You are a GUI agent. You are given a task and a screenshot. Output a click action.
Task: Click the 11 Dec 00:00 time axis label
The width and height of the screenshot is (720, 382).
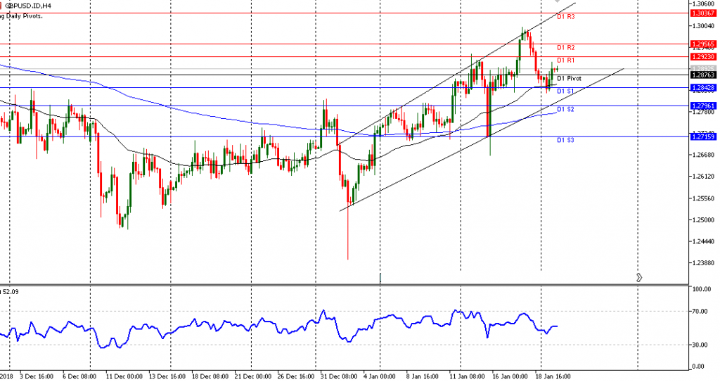coord(123,376)
